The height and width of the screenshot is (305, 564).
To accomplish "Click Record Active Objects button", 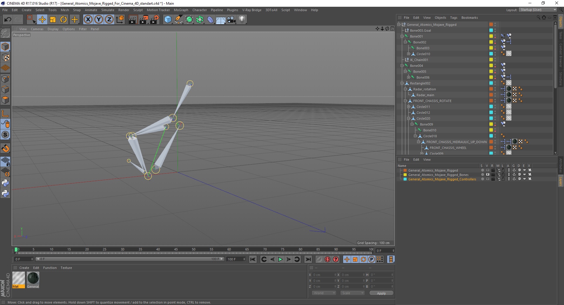I will tap(319, 259).
